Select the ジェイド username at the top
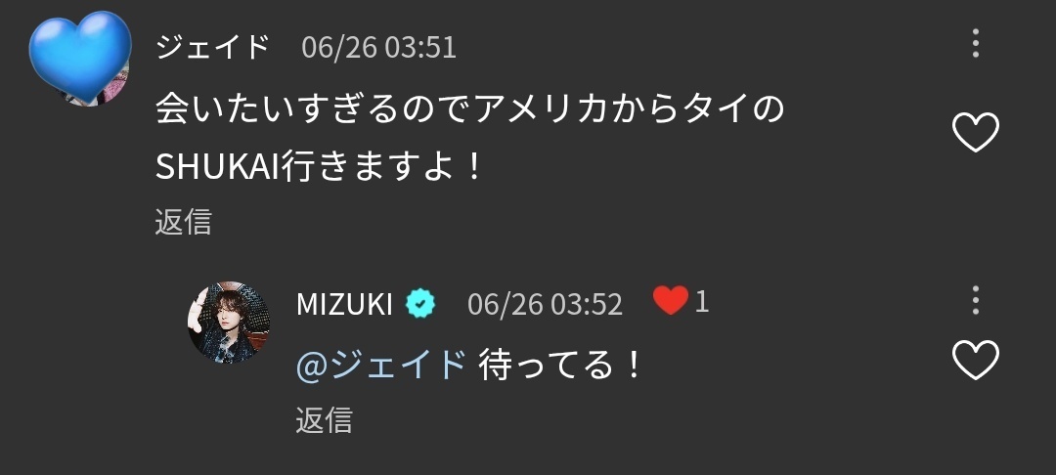The height and width of the screenshot is (475, 1056). (x=212, y=47)
